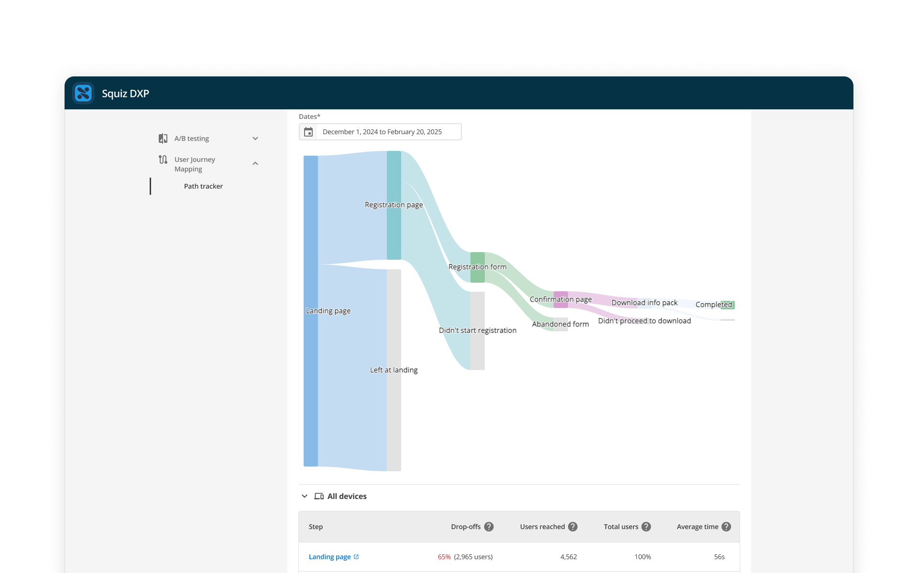Image resolution: width=918 pixels, height=573 pixels.
Task: Click the 100% total users value
Action: point(643,557)
